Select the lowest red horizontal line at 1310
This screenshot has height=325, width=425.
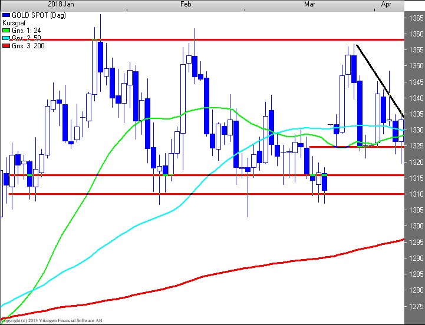click(177, 194)
